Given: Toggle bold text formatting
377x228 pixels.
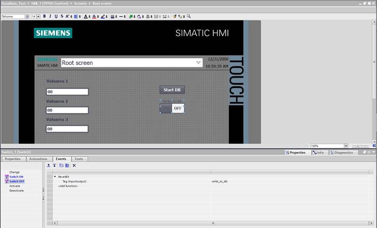Looking at the screenshot, I should coord(44,16).
